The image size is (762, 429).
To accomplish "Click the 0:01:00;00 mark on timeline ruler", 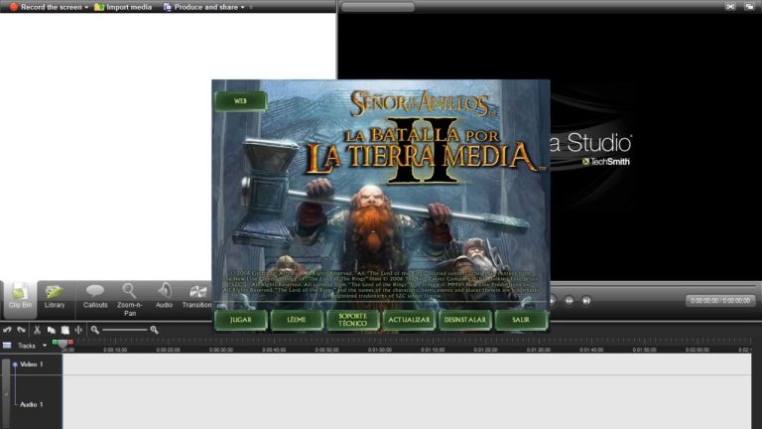I will coord(380,350).
